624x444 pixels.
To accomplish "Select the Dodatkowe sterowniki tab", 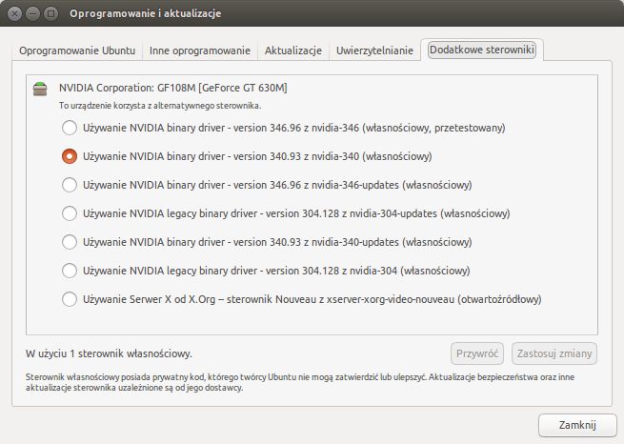I will 481,50.
